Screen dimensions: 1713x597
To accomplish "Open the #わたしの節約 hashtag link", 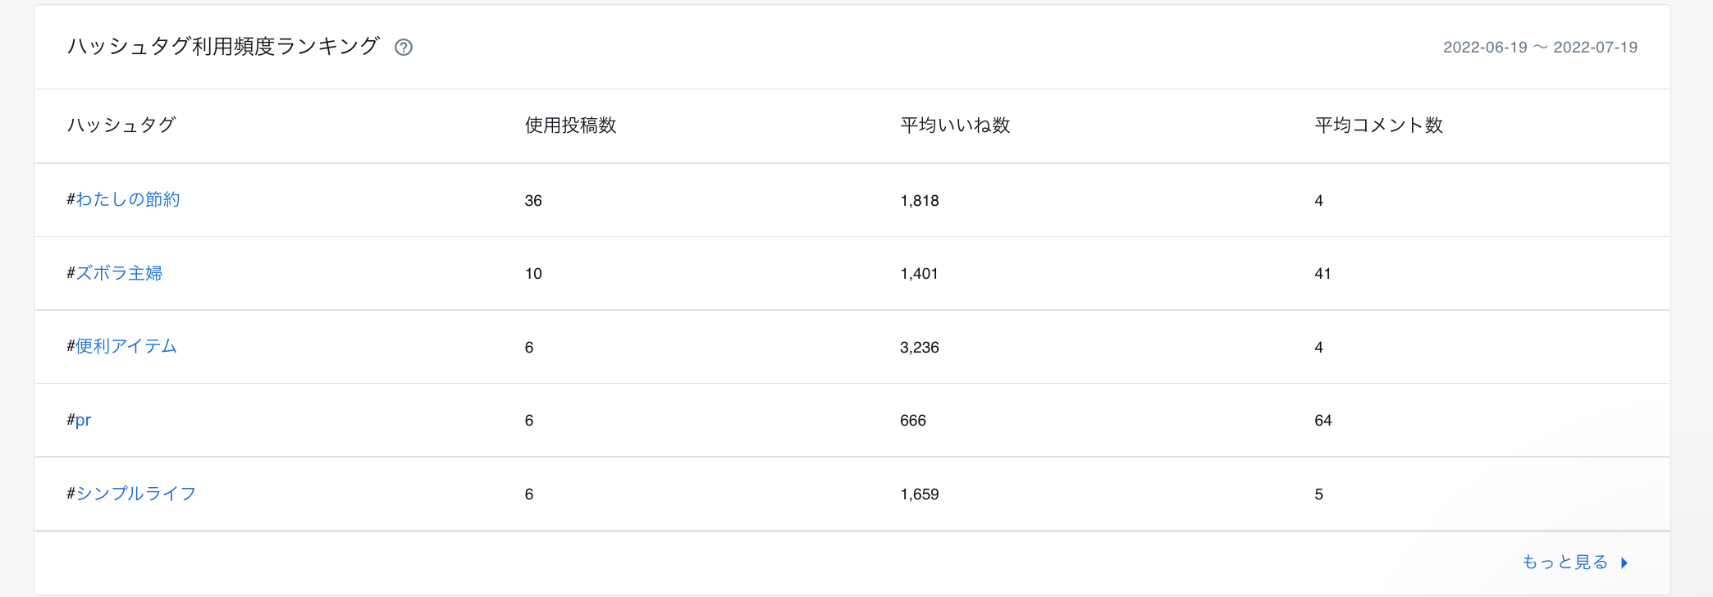I will 124,199.
